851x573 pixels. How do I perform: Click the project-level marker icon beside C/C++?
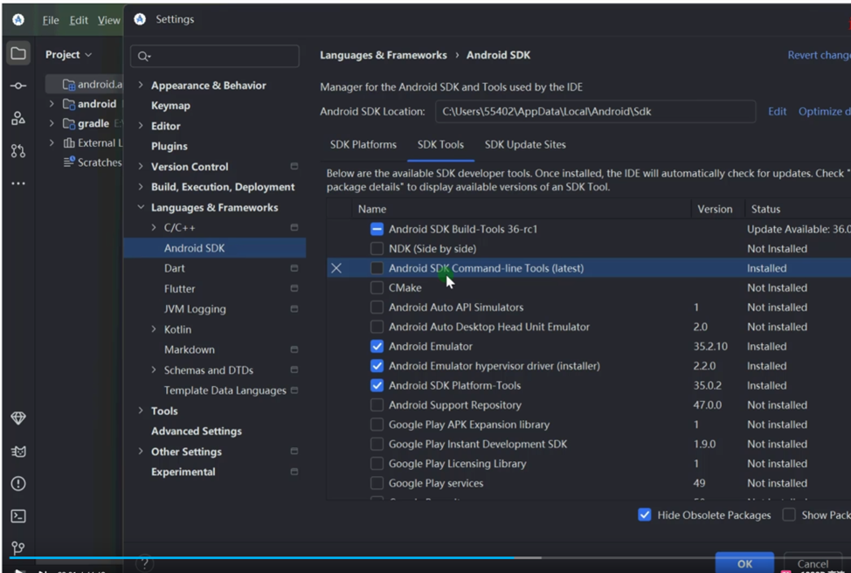(x=294, y=227)
